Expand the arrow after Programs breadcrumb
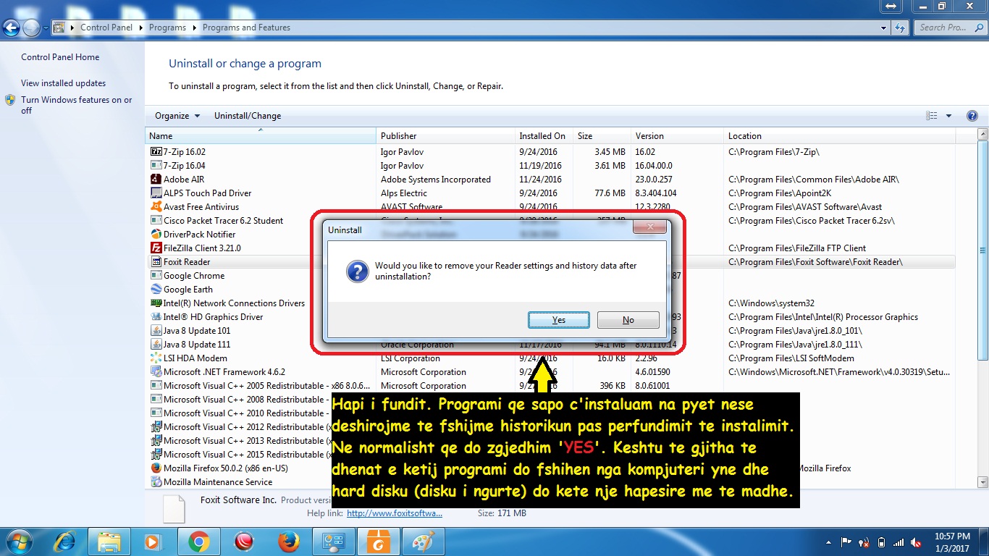The height and width of the screenshot is (556, 989). pyautogui.click(x=194, y=28)
